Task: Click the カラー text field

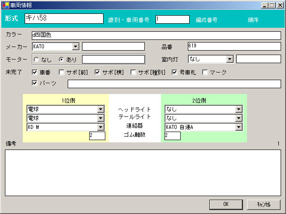Action: point(156,35)
